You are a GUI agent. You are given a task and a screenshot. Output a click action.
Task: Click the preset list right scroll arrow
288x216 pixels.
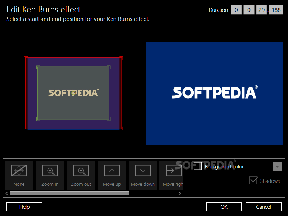tap(180, 193)
